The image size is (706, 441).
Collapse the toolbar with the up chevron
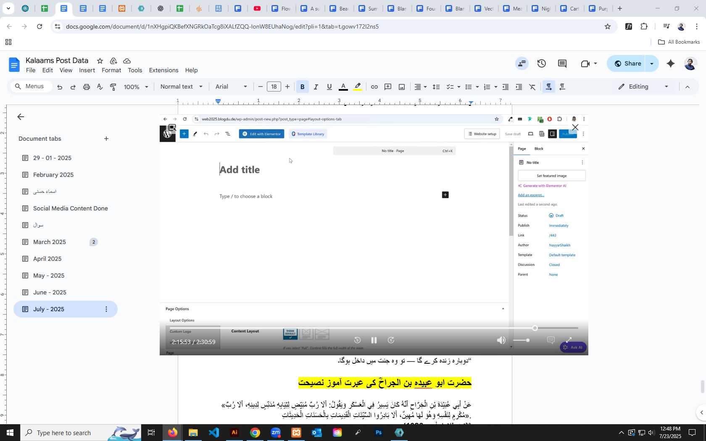[x=688, y=87]
